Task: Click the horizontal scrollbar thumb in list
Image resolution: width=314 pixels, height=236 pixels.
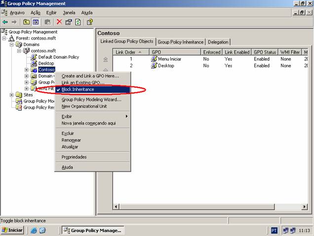Action: coord(197,206)
